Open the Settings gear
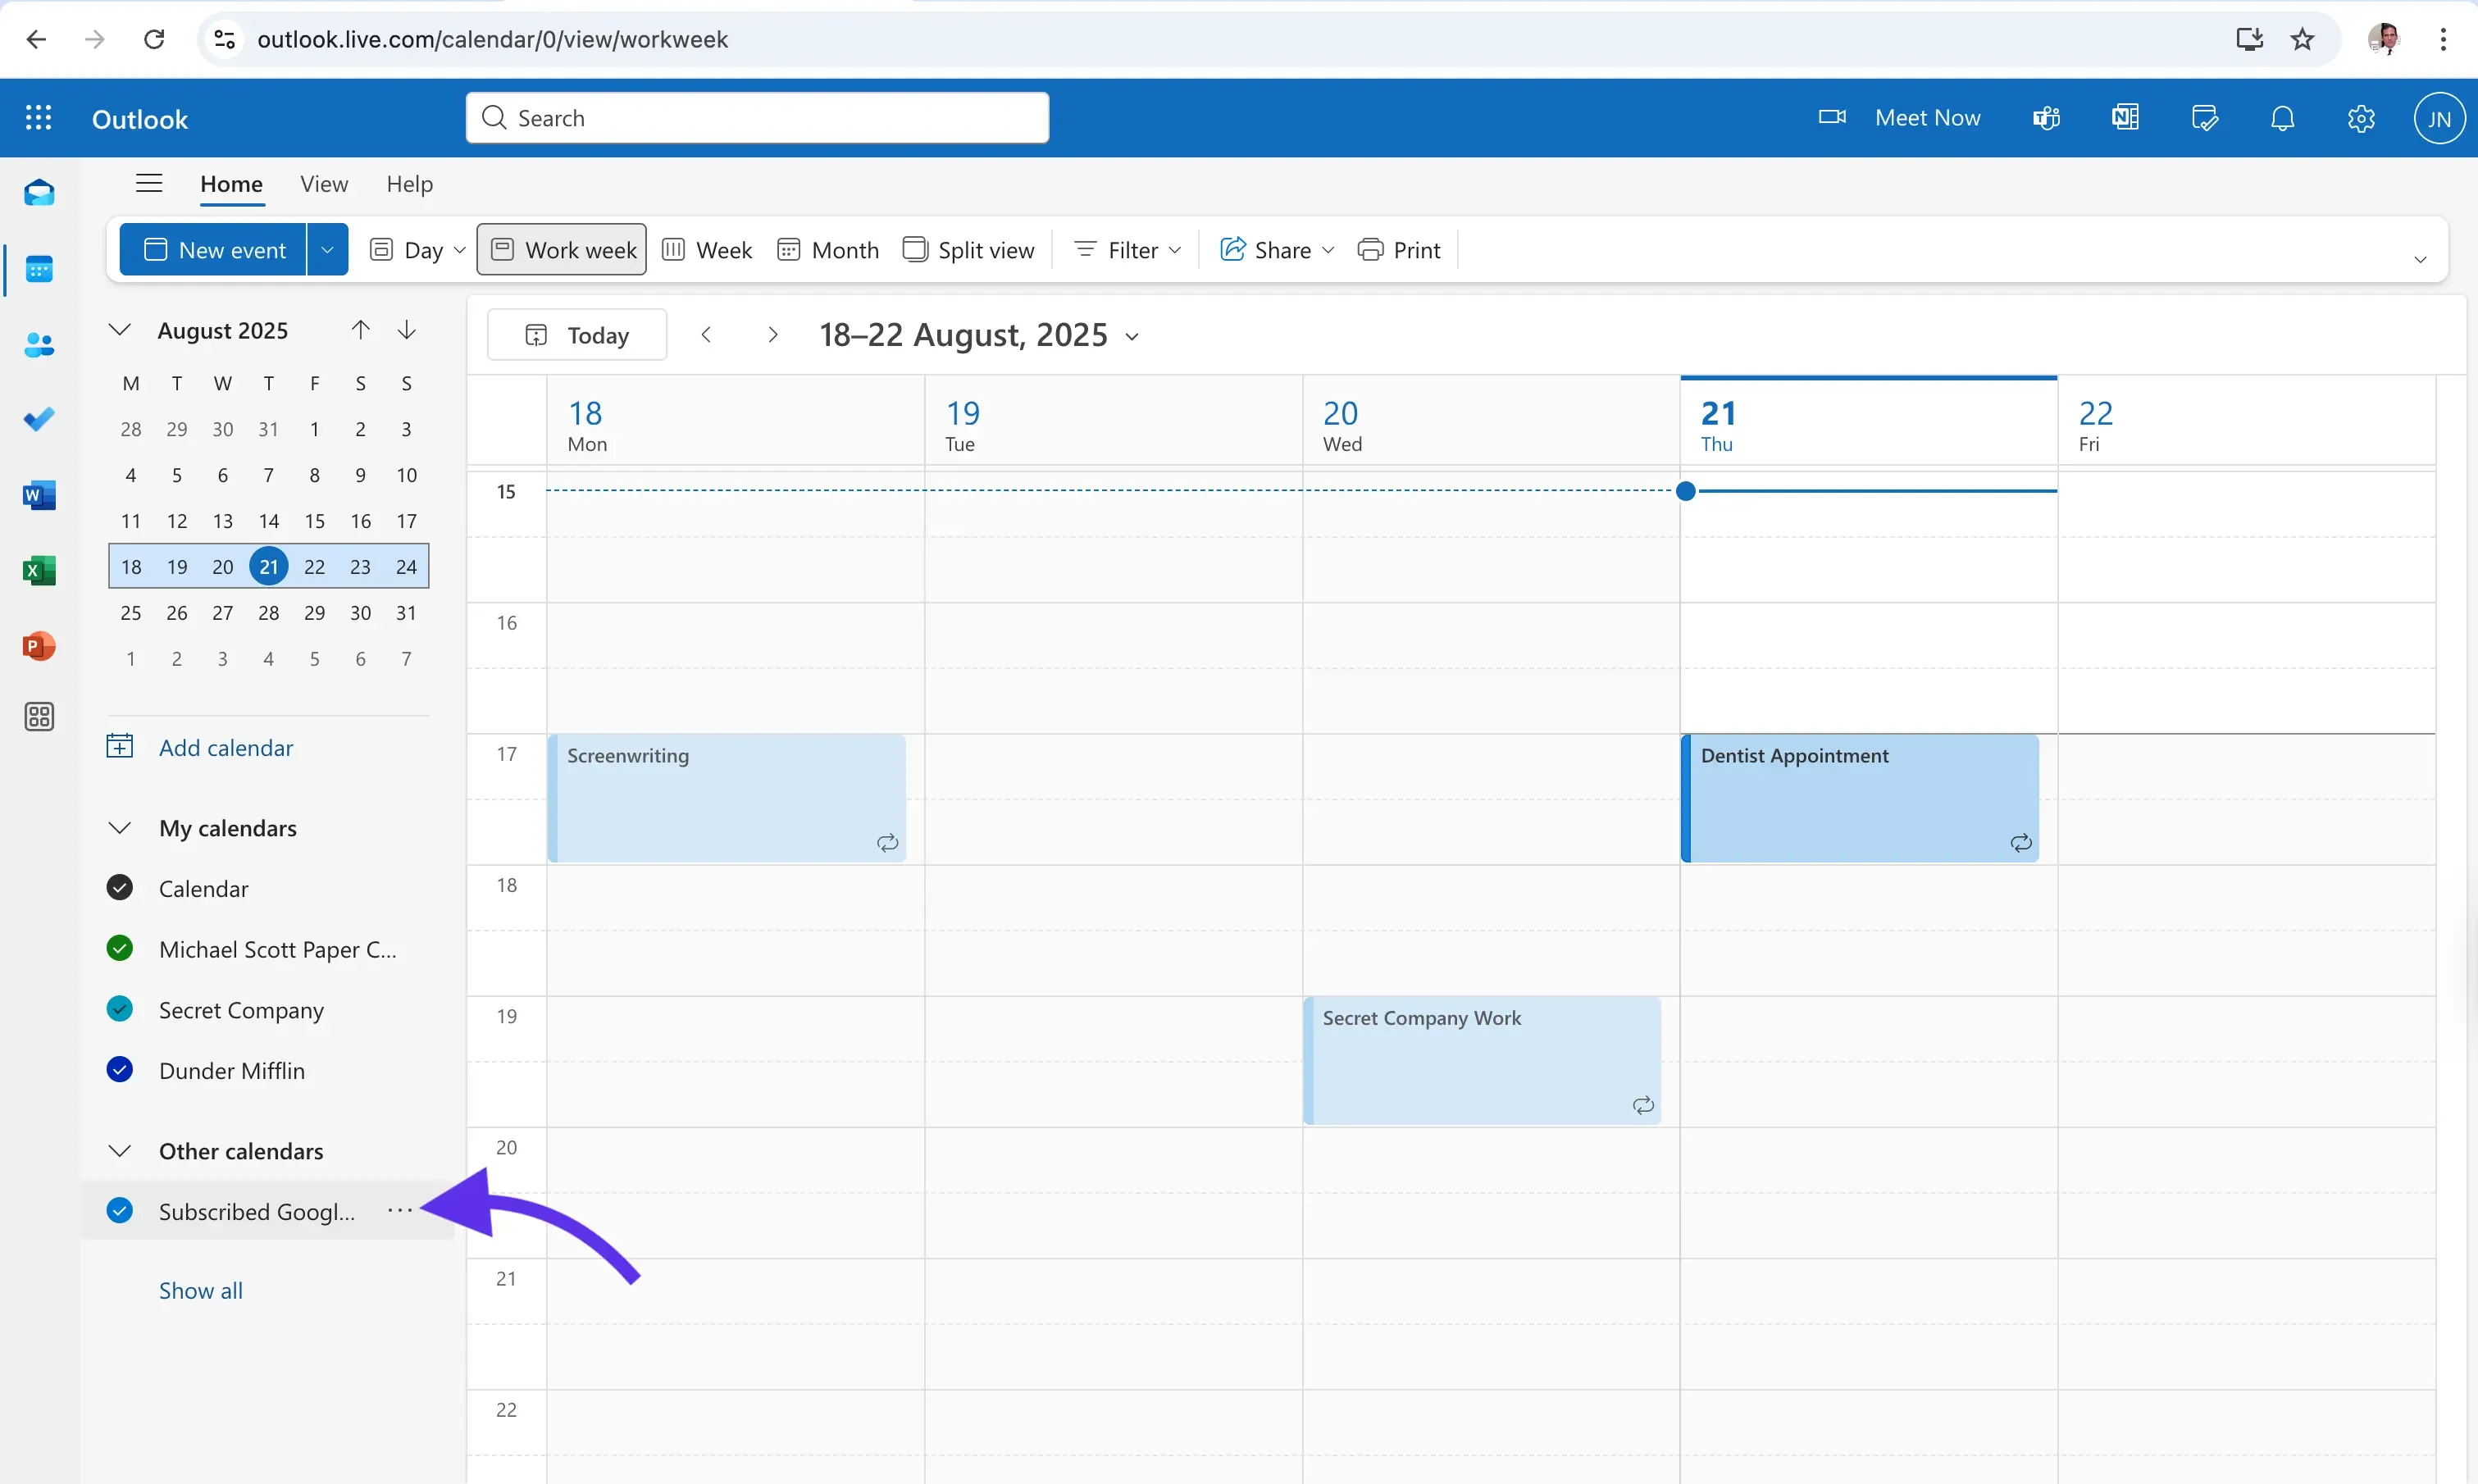This screenshot has height=1484, width=2478. [x=2361, y=117]
